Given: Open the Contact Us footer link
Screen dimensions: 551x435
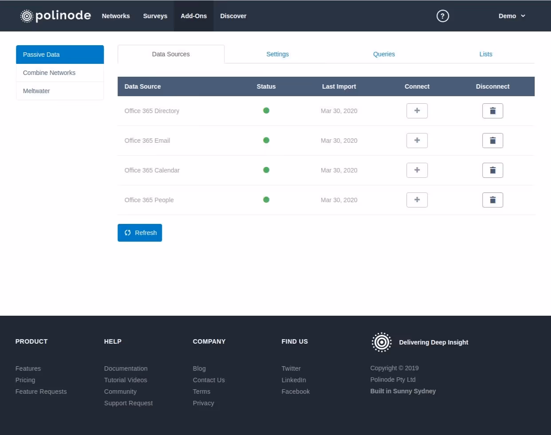Looking at the screenshot, I should click(x=209, y=380).
